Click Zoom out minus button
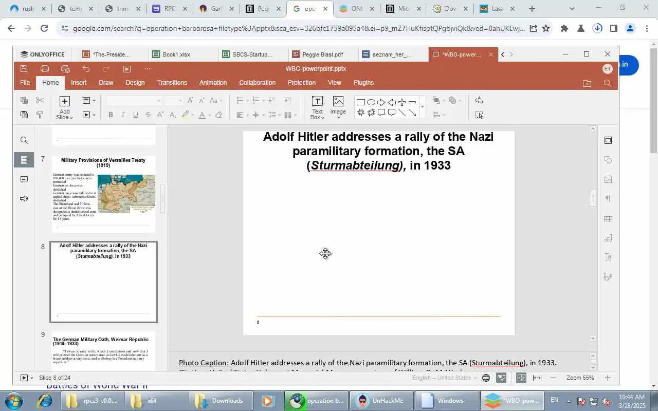The width and height of the screenshot is (658, 411). coord(553,378)
